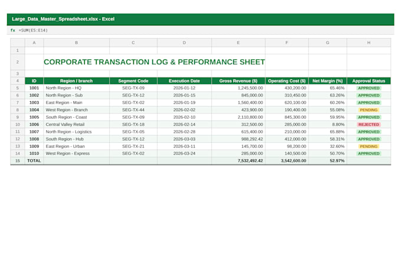Select column A header
The height and width of the screenshot is (270, 401).
(34, 42)
